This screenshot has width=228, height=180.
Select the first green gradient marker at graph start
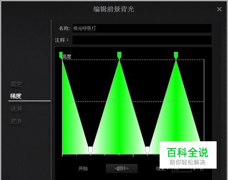[61, 55]
